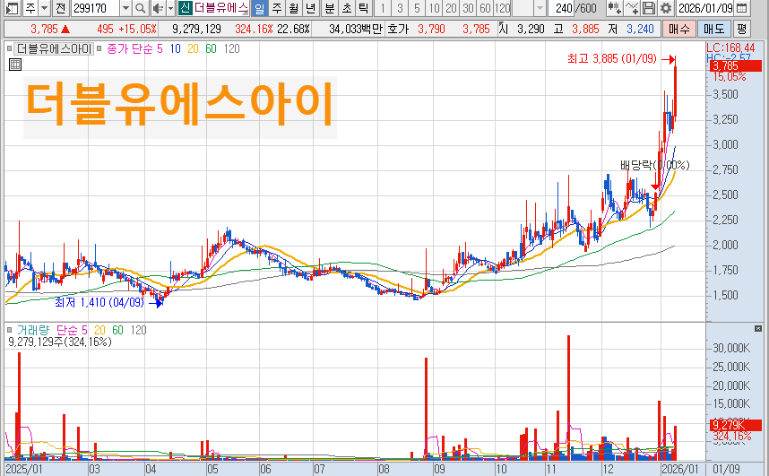
Task: Click the magenta 5 moving average legend
Action: (160, 48)
